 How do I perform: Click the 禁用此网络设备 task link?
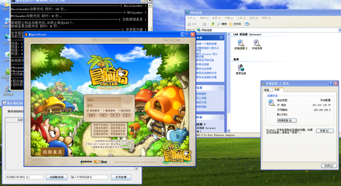point(205,60)
